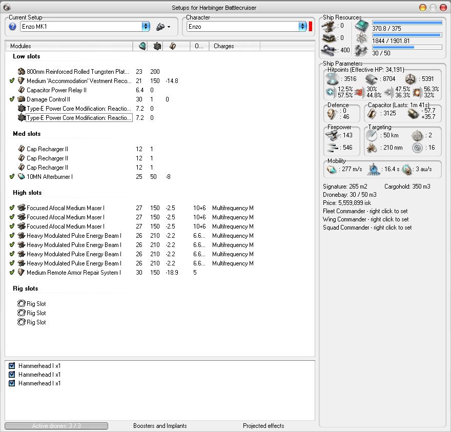The width and height of the screenshot is (451, 432).
Task: Open the ship setup actions icon menu
Action: (x=163, y=27)
